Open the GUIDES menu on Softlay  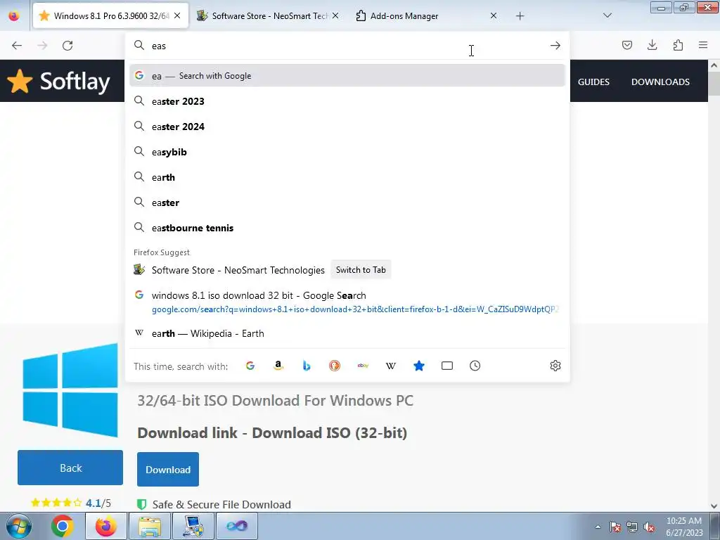[x=593, y=82]
